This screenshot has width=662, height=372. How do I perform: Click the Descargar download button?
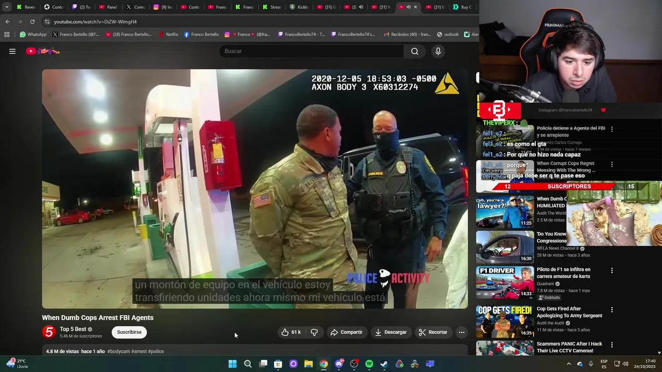[391, 332]
